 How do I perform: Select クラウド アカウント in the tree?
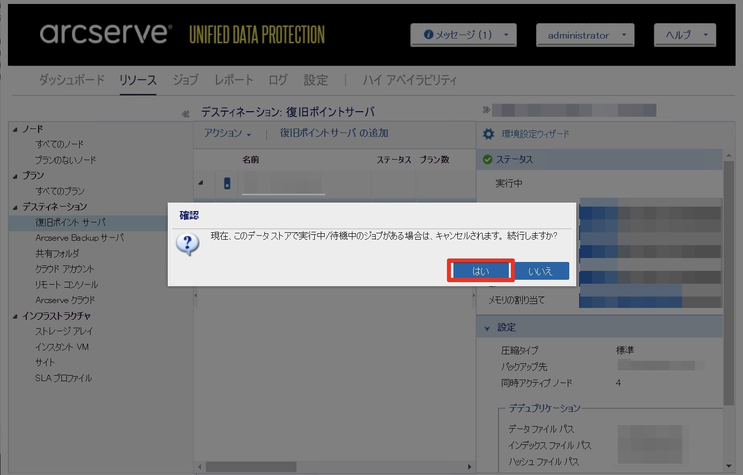[x=64, y=269]
